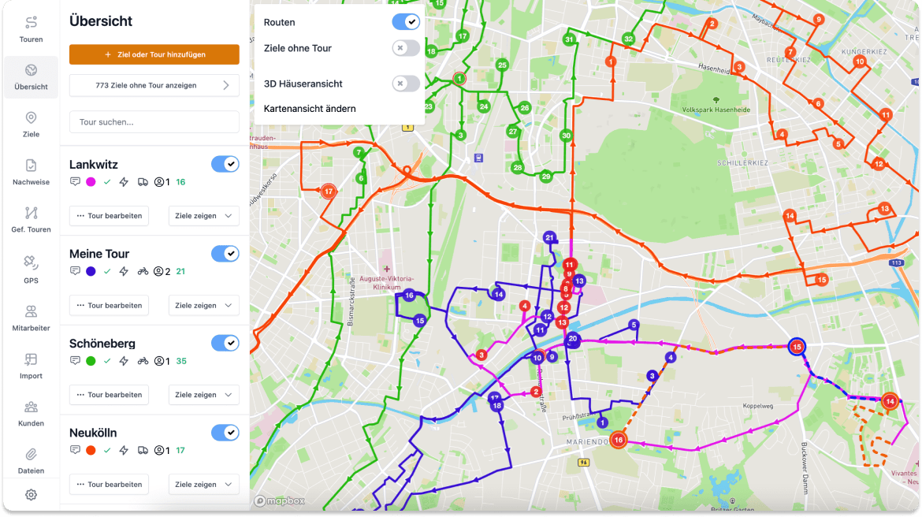Enable Ziele ohne Tour on map
This screenshot has height=517, width=922.
point(406,48)
